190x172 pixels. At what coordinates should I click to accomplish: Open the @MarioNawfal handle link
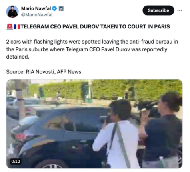(37, 15)
